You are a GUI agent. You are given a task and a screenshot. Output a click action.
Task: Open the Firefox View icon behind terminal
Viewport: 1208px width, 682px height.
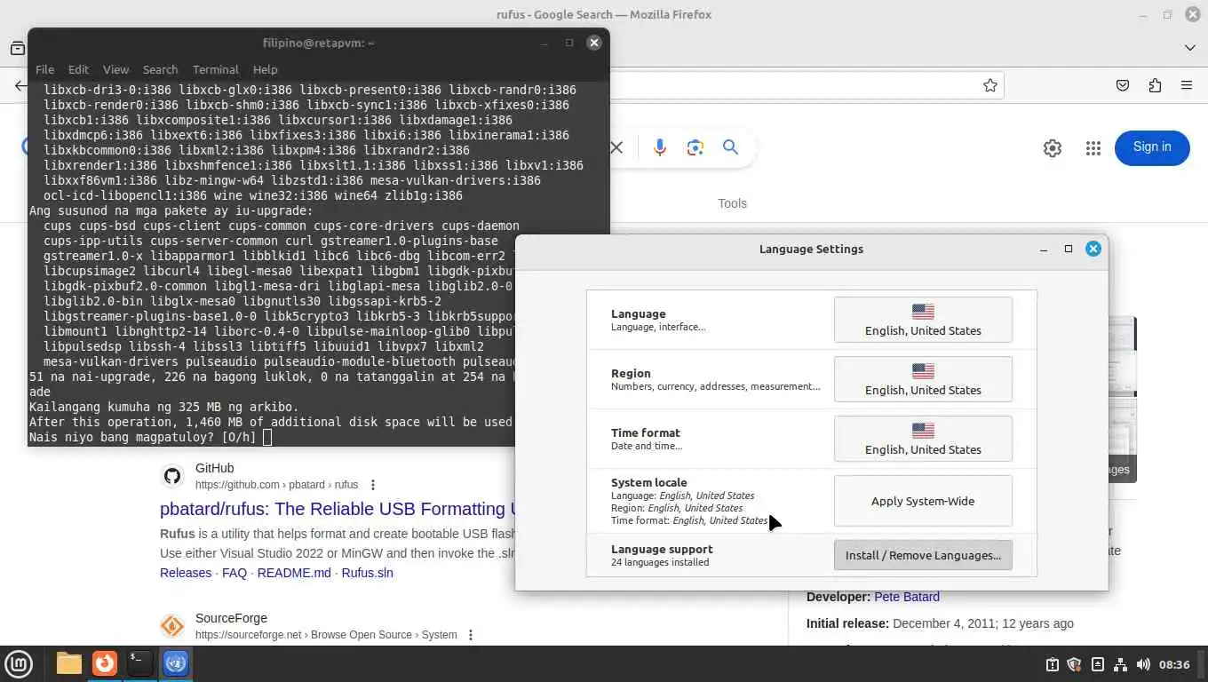pyautogui.click(x=17, y=48)
